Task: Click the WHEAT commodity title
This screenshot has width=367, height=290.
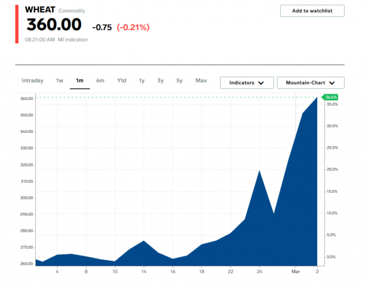Action: click(40, 10)
